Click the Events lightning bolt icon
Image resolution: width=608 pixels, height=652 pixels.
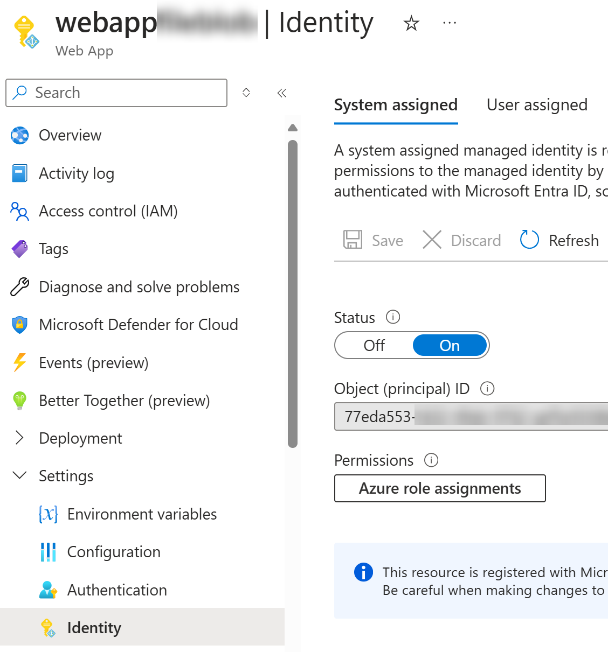tap(20, 362)
